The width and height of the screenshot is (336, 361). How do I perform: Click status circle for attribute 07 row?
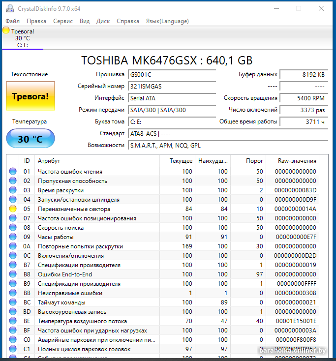pos(13,218)
